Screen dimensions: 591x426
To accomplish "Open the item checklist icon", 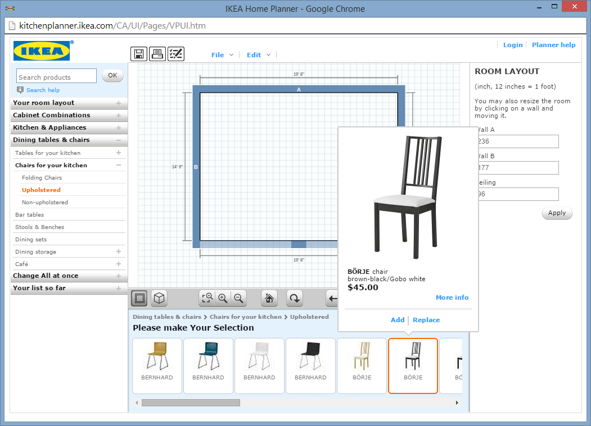I will pos(175,54).
